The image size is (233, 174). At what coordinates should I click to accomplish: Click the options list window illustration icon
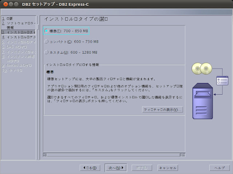[x=222, y=80]
